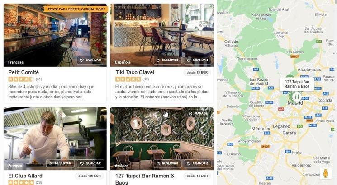Viewport: 337px width, 185px height.
Task: Save 127 Taipei Bar with the Guardar heart
Action: (197, 163)
